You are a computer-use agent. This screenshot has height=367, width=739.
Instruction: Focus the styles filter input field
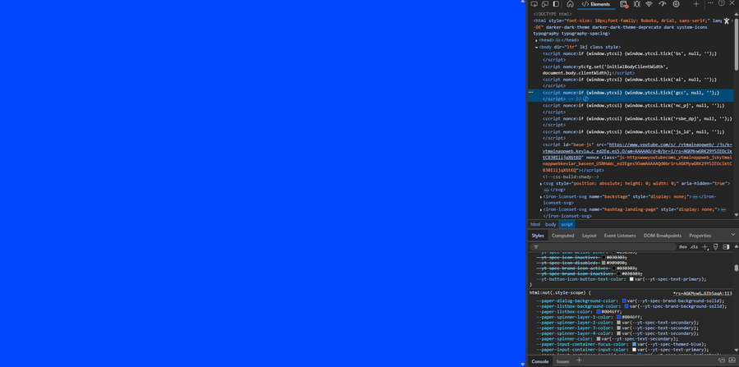(603, 247)
